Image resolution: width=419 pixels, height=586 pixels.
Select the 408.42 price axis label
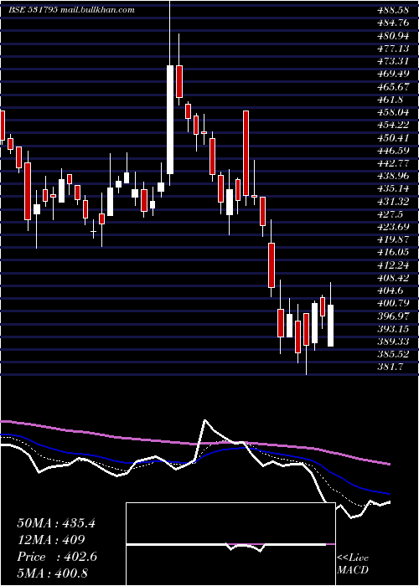point(393,278)
